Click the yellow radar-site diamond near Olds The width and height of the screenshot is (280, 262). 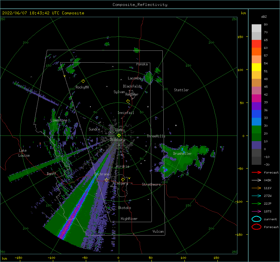point(119,136)
